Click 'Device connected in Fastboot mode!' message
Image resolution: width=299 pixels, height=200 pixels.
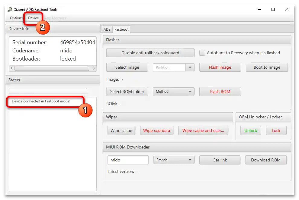click(41, 101)
